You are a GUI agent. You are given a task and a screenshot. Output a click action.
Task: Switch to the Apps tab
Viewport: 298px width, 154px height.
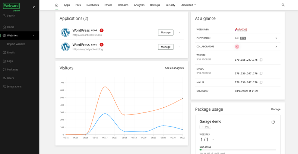tap(67, 5)
